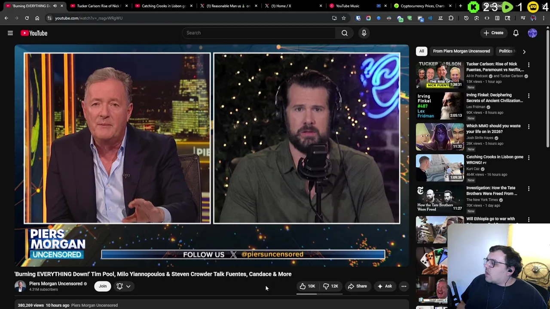Image resolution: width=550 pixels, height=309 pixels.
Task: Click Create button in YouTube header
Action: click(493, 33)
